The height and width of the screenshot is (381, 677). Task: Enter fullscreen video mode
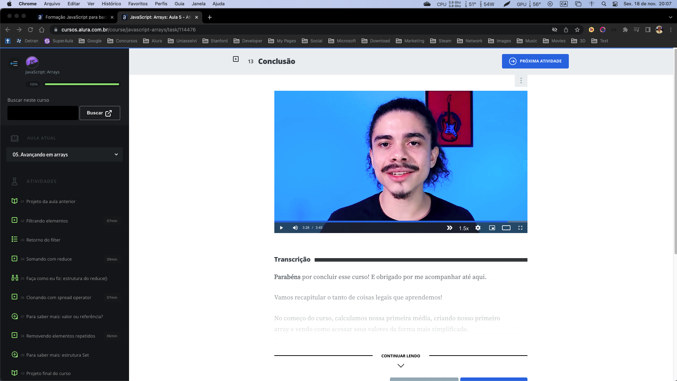[520, 228]
